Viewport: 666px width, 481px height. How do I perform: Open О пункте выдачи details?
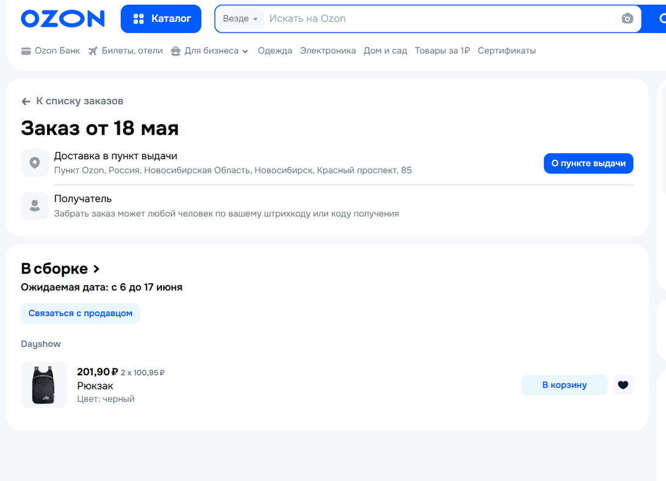coord(588,164)
